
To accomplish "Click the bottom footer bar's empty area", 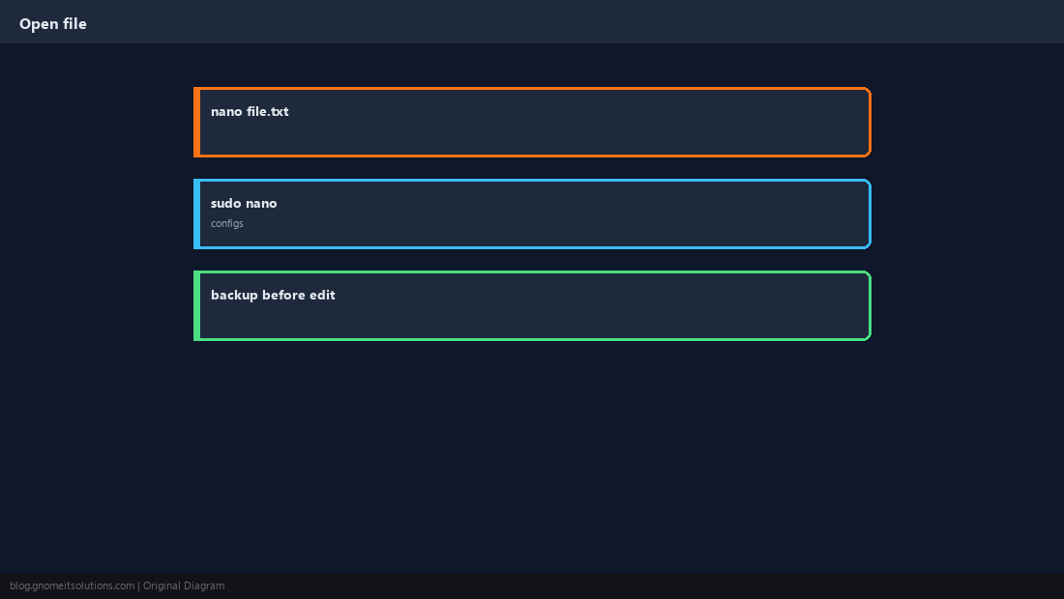I will (x=643, y=586).
